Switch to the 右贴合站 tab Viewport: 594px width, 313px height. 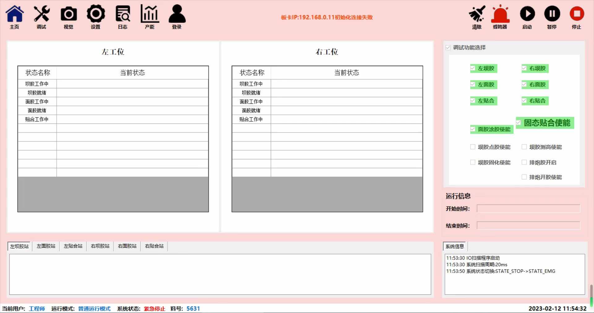(154, 246)
